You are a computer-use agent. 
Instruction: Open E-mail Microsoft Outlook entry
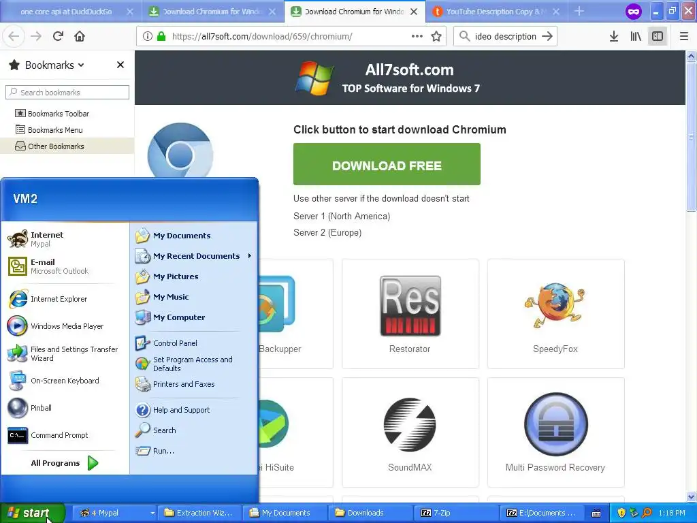(65, 266)
